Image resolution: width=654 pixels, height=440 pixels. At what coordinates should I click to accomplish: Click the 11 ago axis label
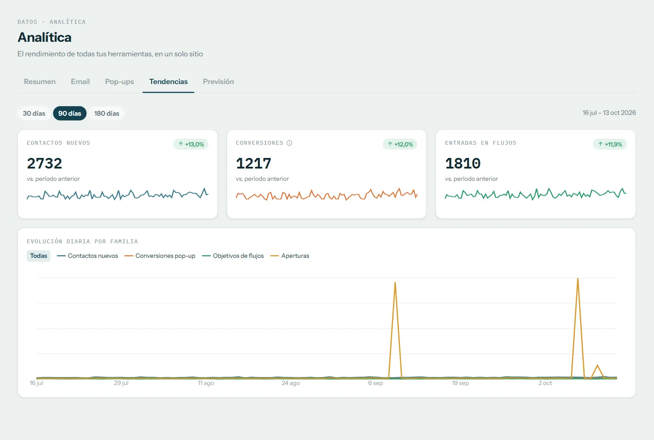click(x=206, y=383)
